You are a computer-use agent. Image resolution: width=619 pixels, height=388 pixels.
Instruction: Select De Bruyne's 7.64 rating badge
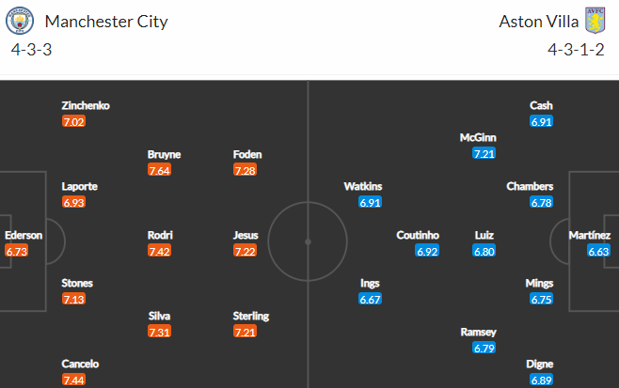coord(160,170)
